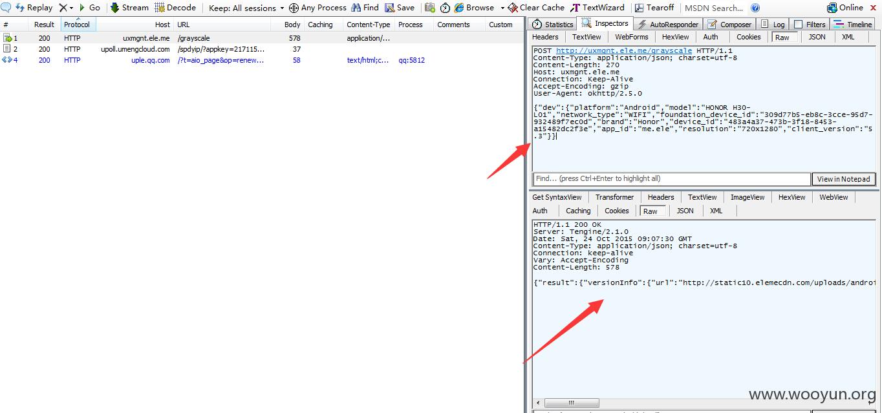
Task: Open the Log tab
Action: coord(773,25)
